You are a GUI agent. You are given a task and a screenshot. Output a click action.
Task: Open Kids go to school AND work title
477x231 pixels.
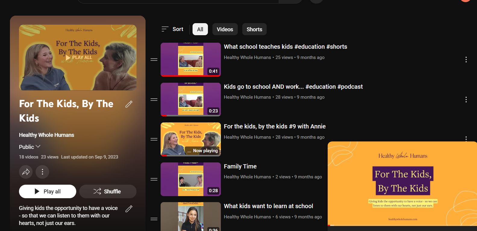(293, 87)
